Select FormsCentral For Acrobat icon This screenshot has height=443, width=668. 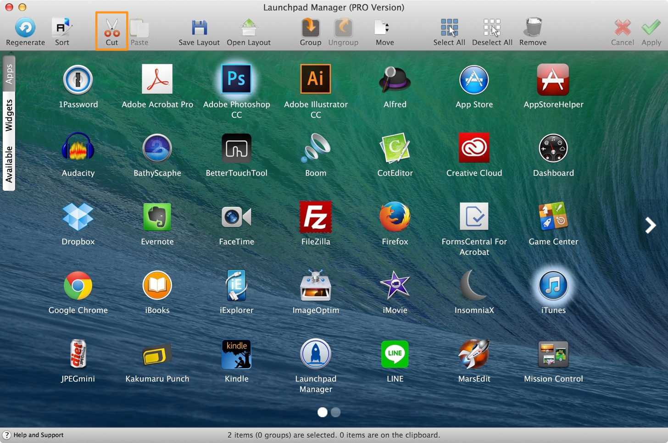[474, 216]
